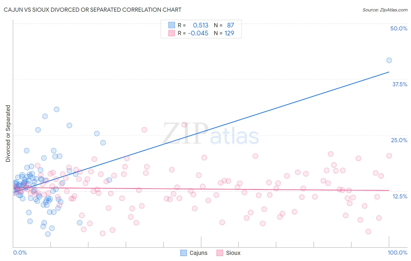Image resolution: width=411 pixels, height=261 pixels.
Task: Select the Sioux legend label
Action: coord(233,253)
